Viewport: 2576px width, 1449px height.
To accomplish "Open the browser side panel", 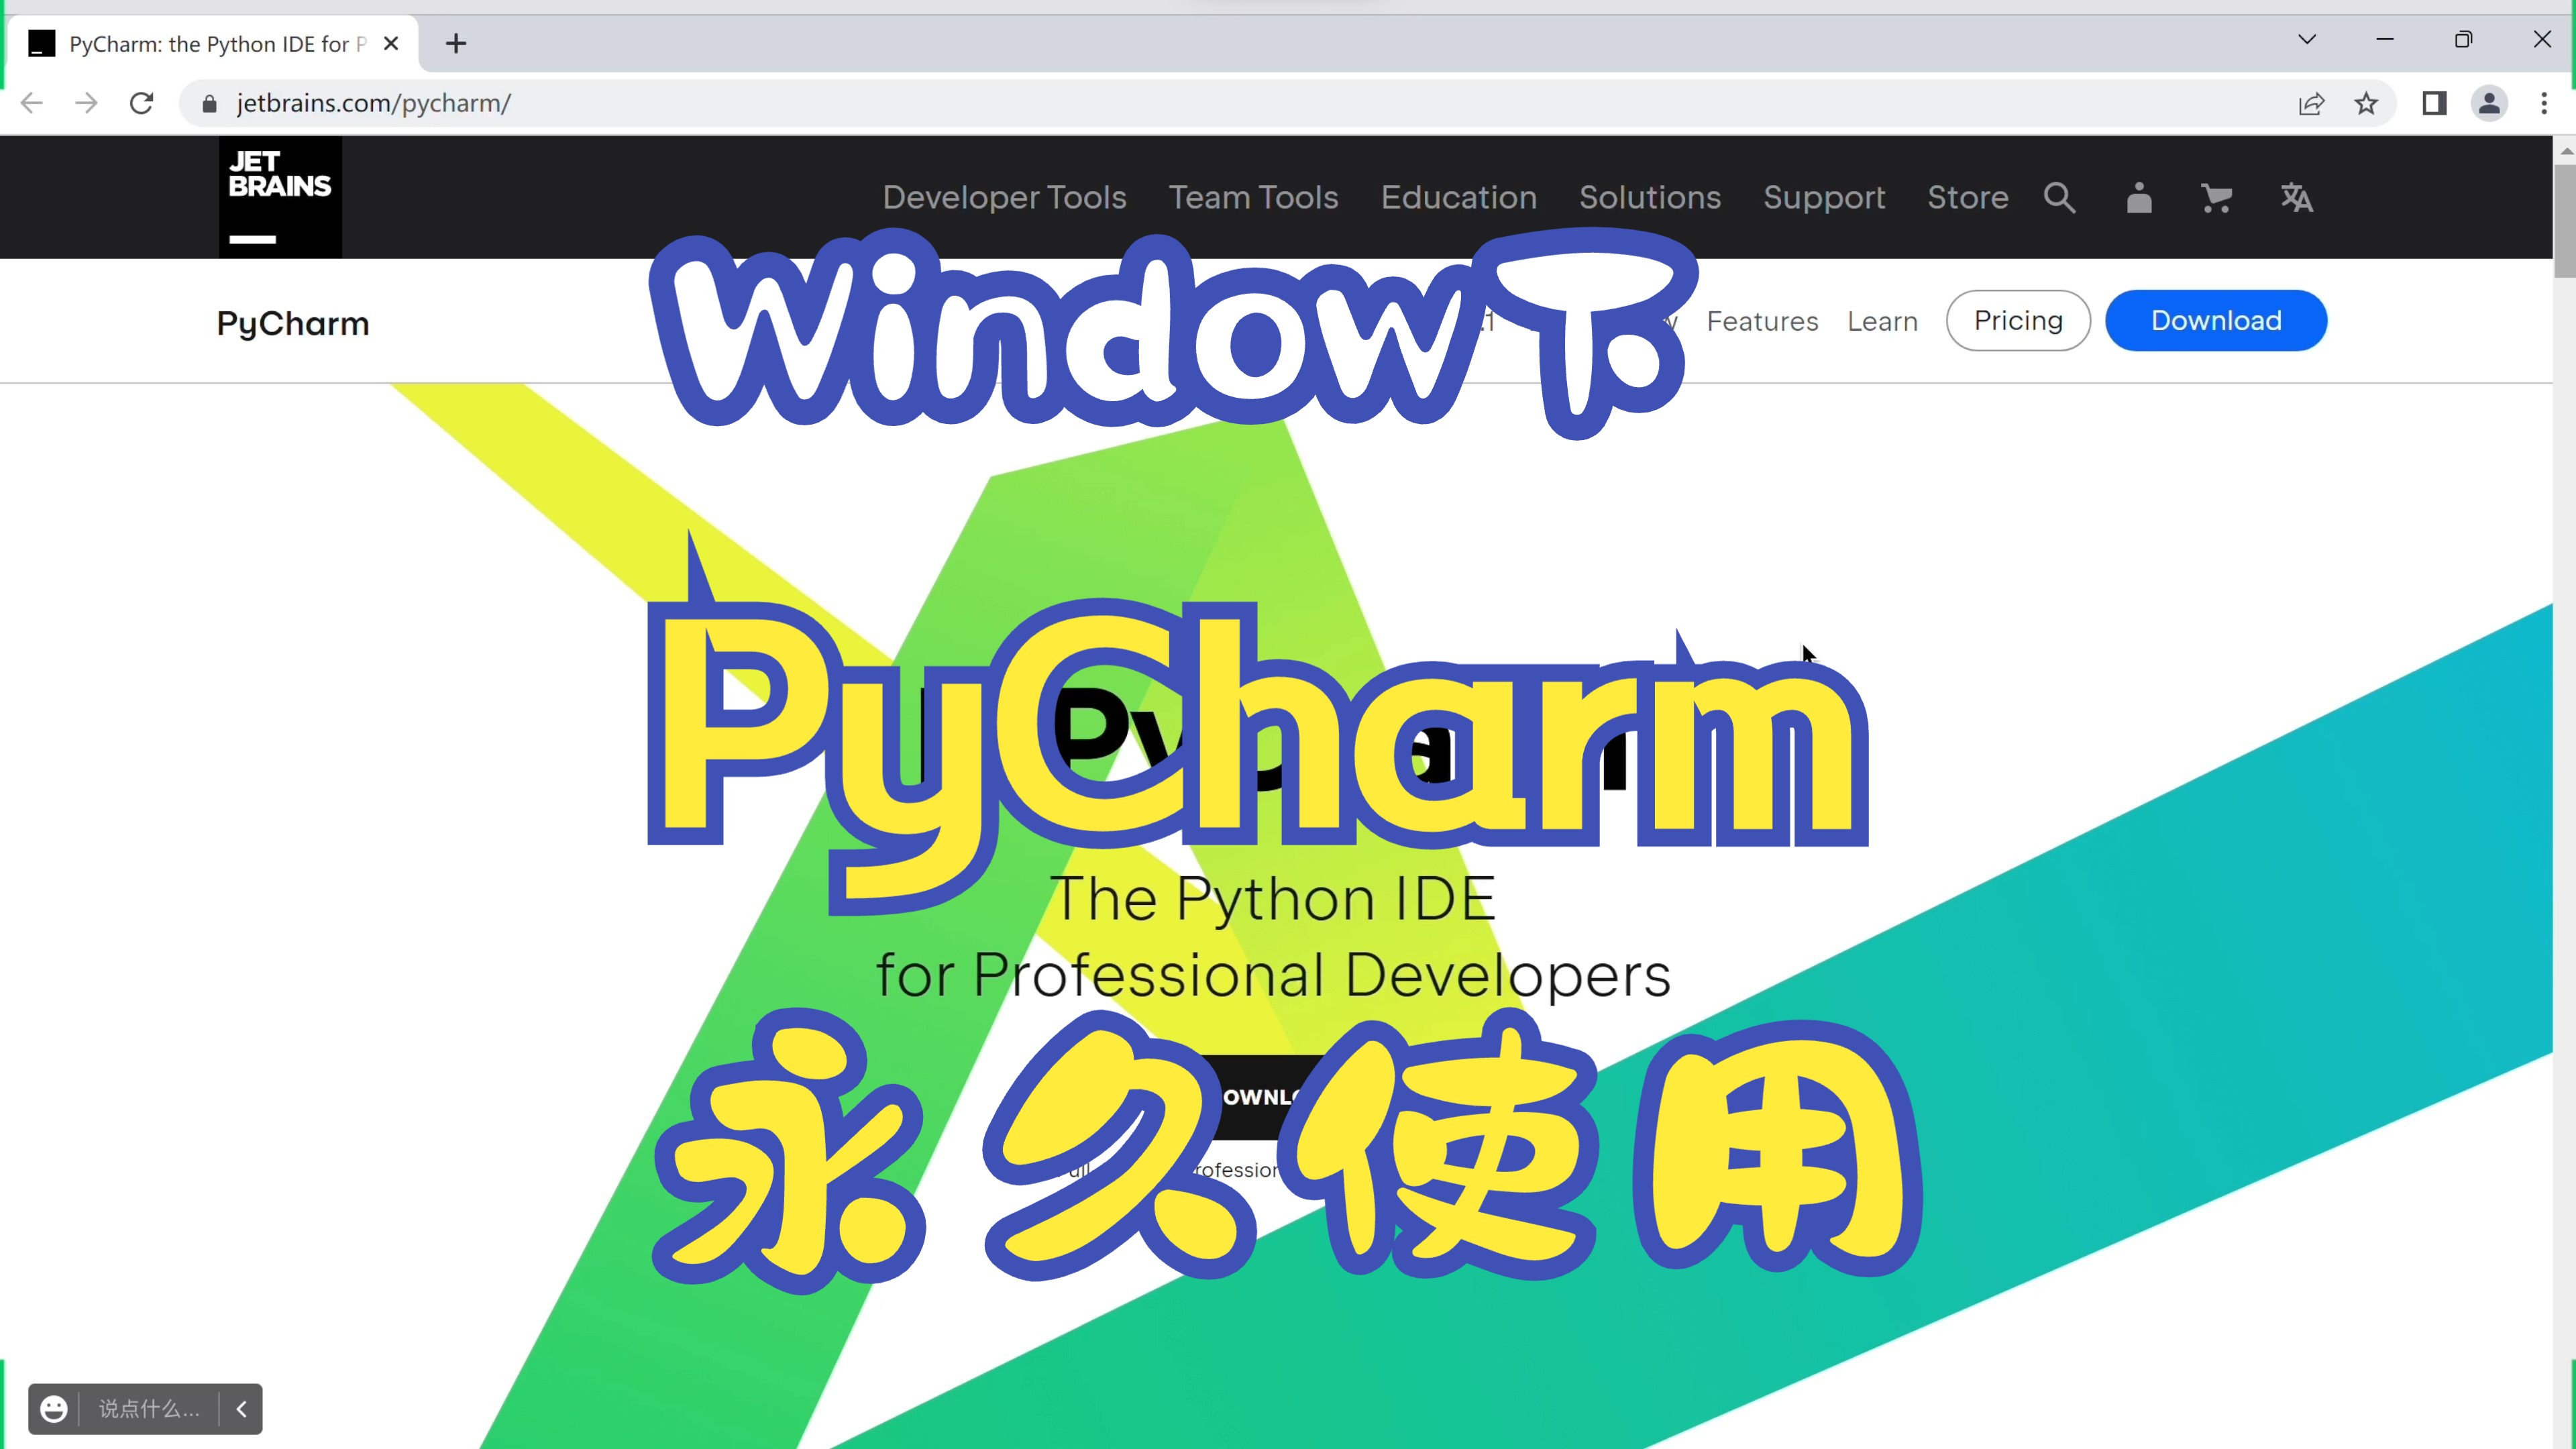I will pyautogui.click(x=2434, y=103).
